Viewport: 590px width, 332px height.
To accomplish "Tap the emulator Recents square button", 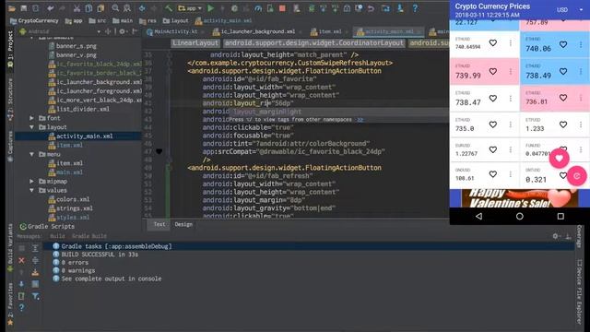I will tap(560, 216).
